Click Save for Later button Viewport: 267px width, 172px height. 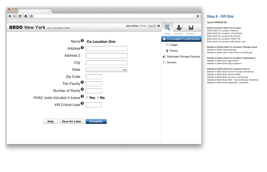pyautogui.click(x=72, y=121)
